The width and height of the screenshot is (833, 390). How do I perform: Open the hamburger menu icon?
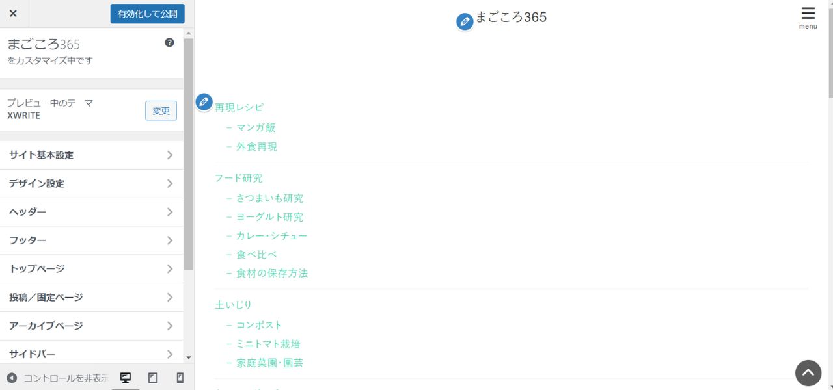point(808,17)
